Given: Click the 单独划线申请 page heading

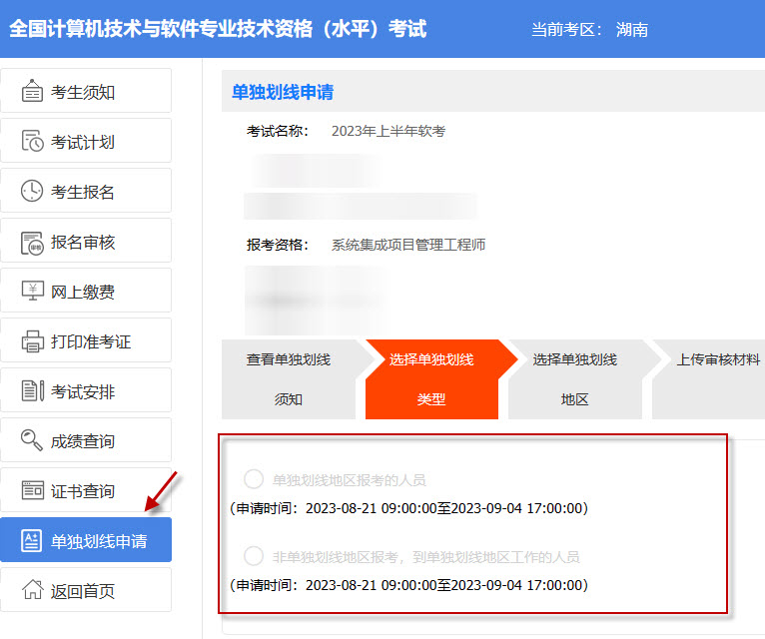Looking at the screenshot, I should pos(283,92).
